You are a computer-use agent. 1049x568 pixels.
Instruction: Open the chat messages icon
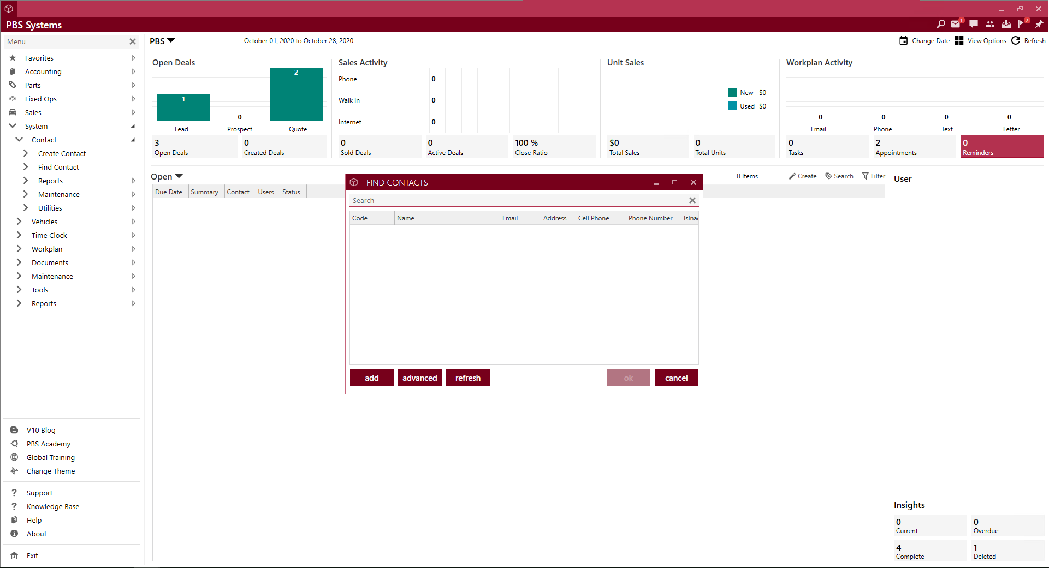click(x=974, y=25)
